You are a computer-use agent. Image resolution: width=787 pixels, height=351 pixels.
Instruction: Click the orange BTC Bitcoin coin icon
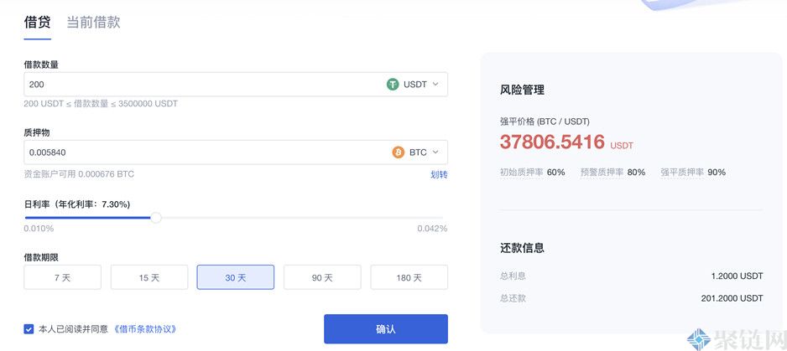[398, 152]
